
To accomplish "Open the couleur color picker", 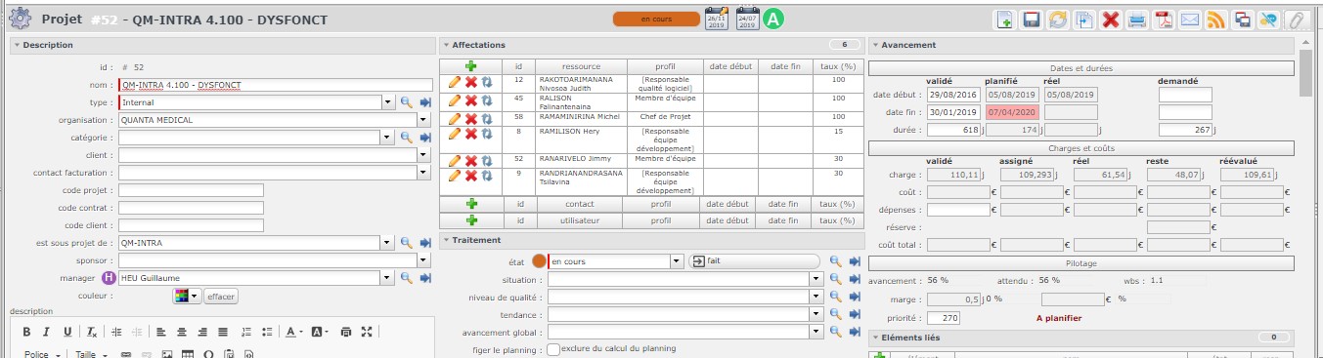I will pyautogui.click(x=187, y=296).
